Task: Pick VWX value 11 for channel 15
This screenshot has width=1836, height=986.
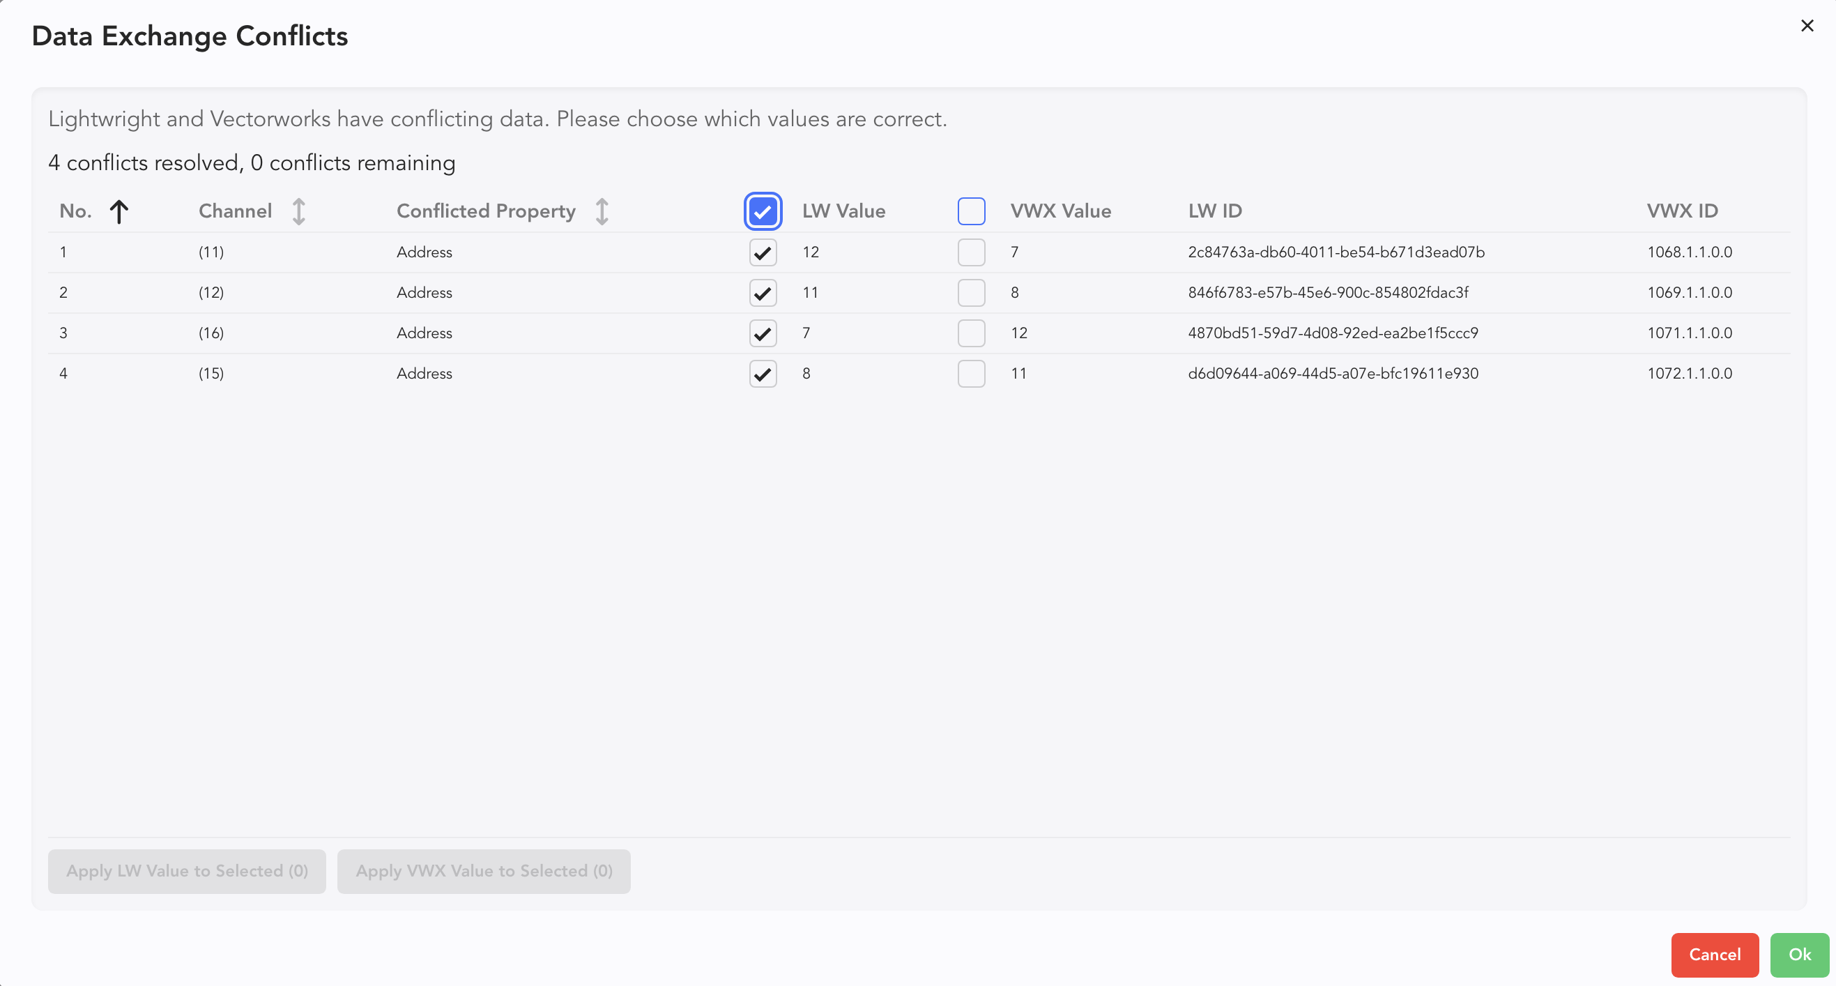Action: click(971, 374)
